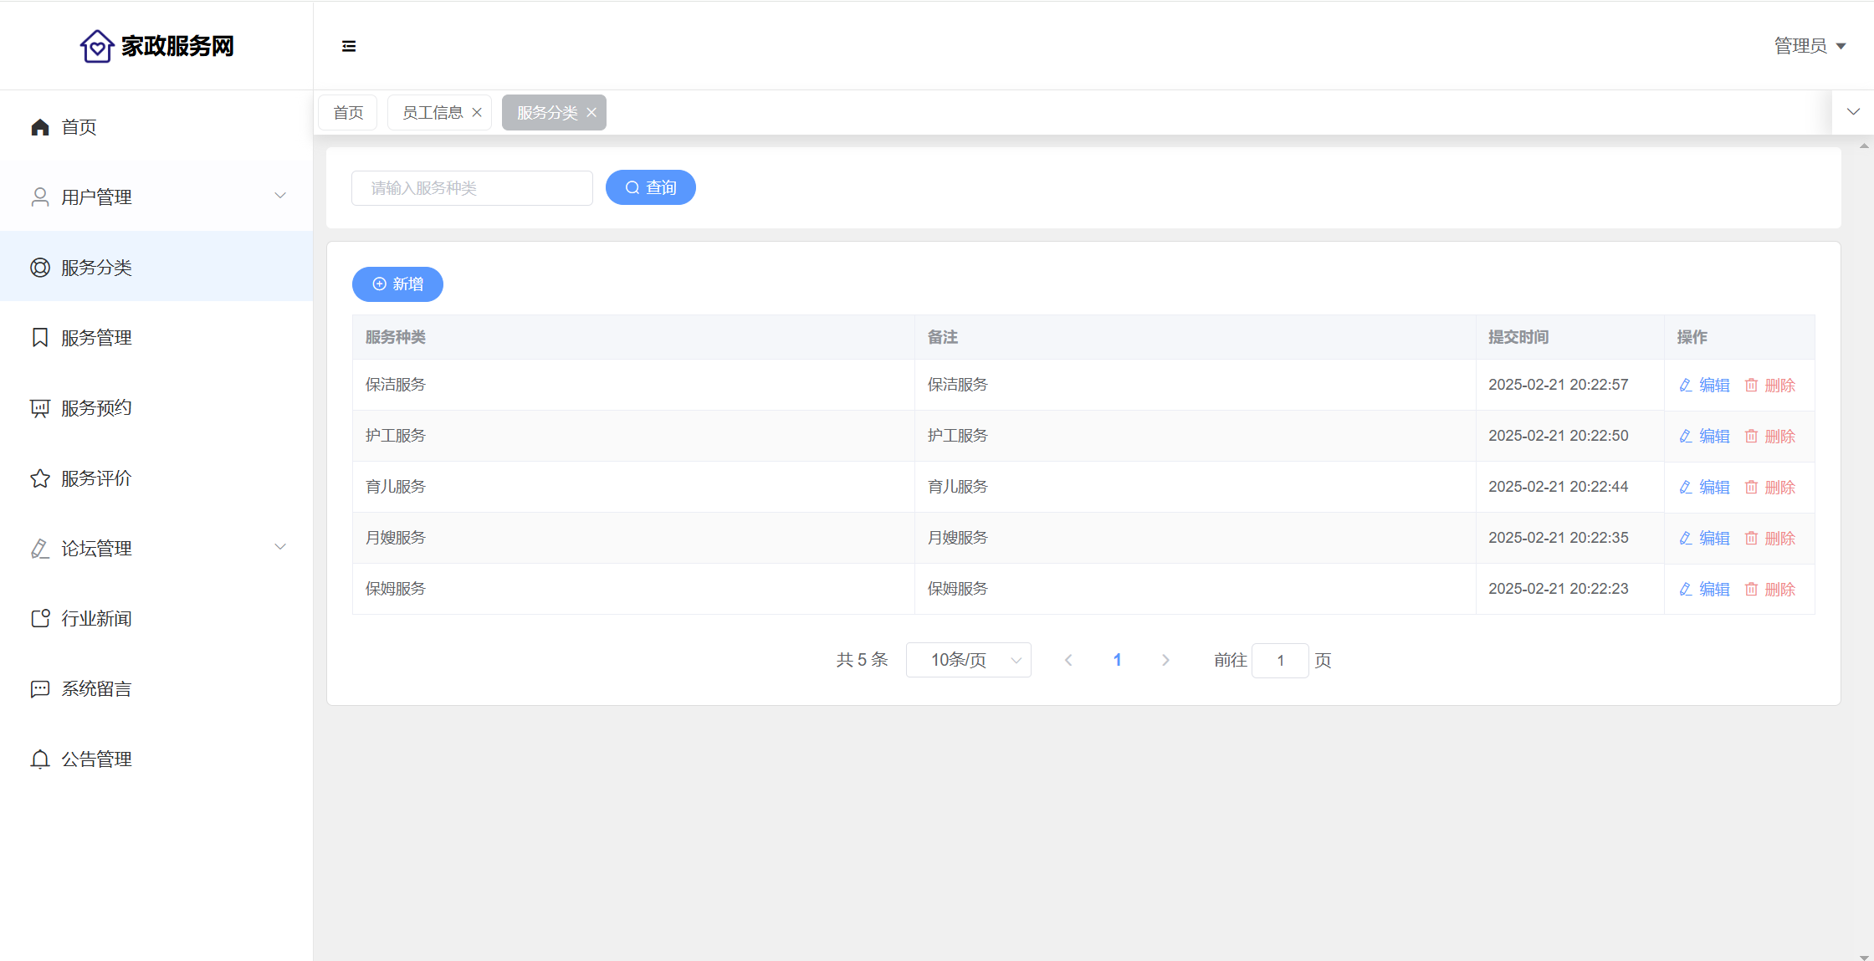
Task: Open 服务评价 star icon in sidebar
Action: click(40, 478)
